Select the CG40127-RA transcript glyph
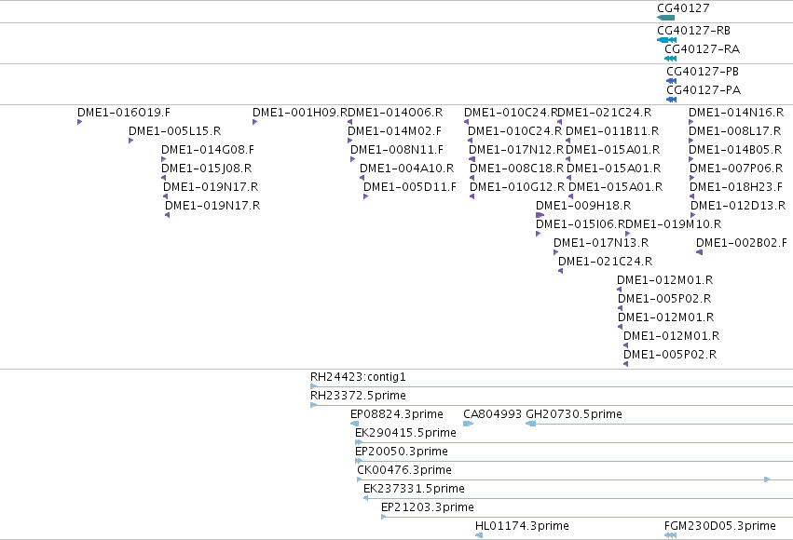793x540 pixels. tap(671, 59)
